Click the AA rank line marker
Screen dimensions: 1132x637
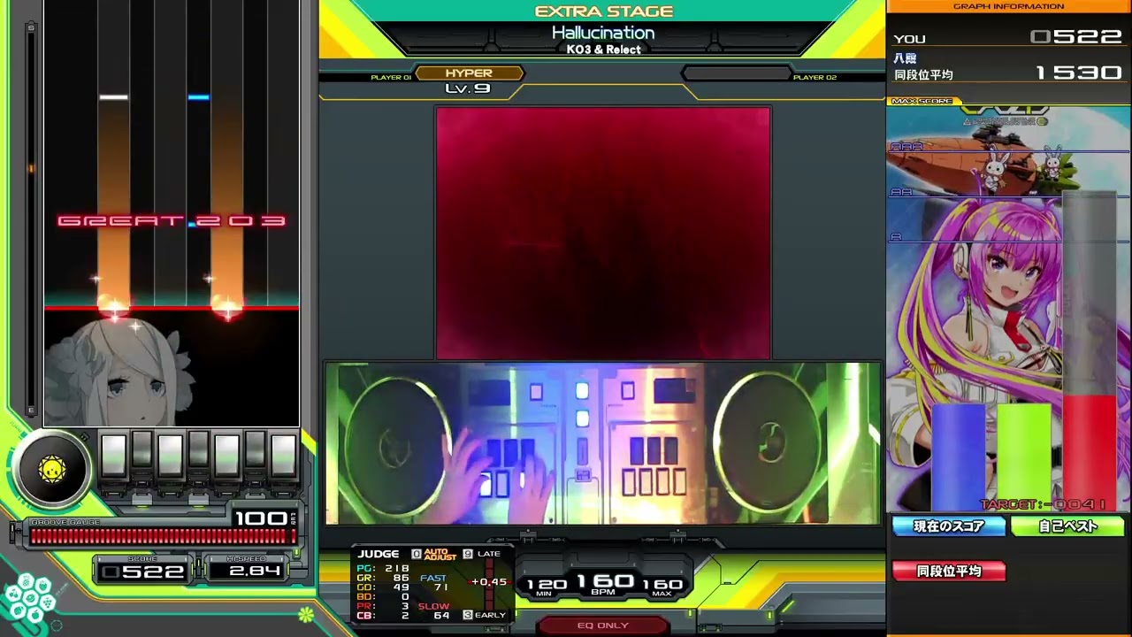(900, 192)
